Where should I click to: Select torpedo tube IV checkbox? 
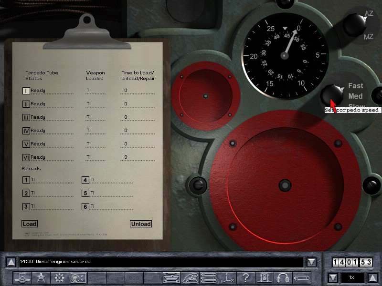coord(26,131)
